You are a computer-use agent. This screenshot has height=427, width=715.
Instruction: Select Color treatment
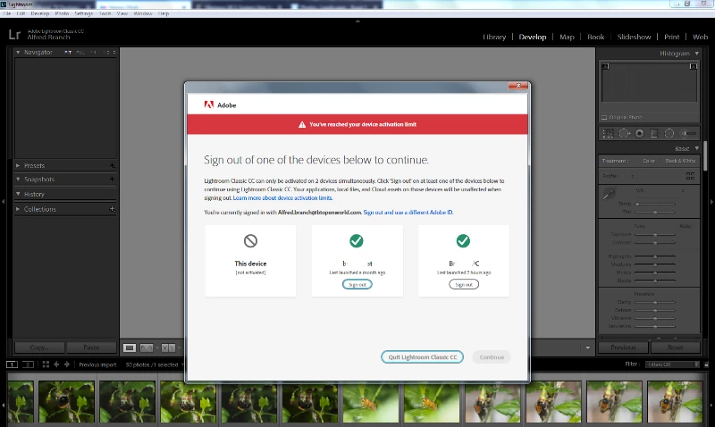[649, 161]
